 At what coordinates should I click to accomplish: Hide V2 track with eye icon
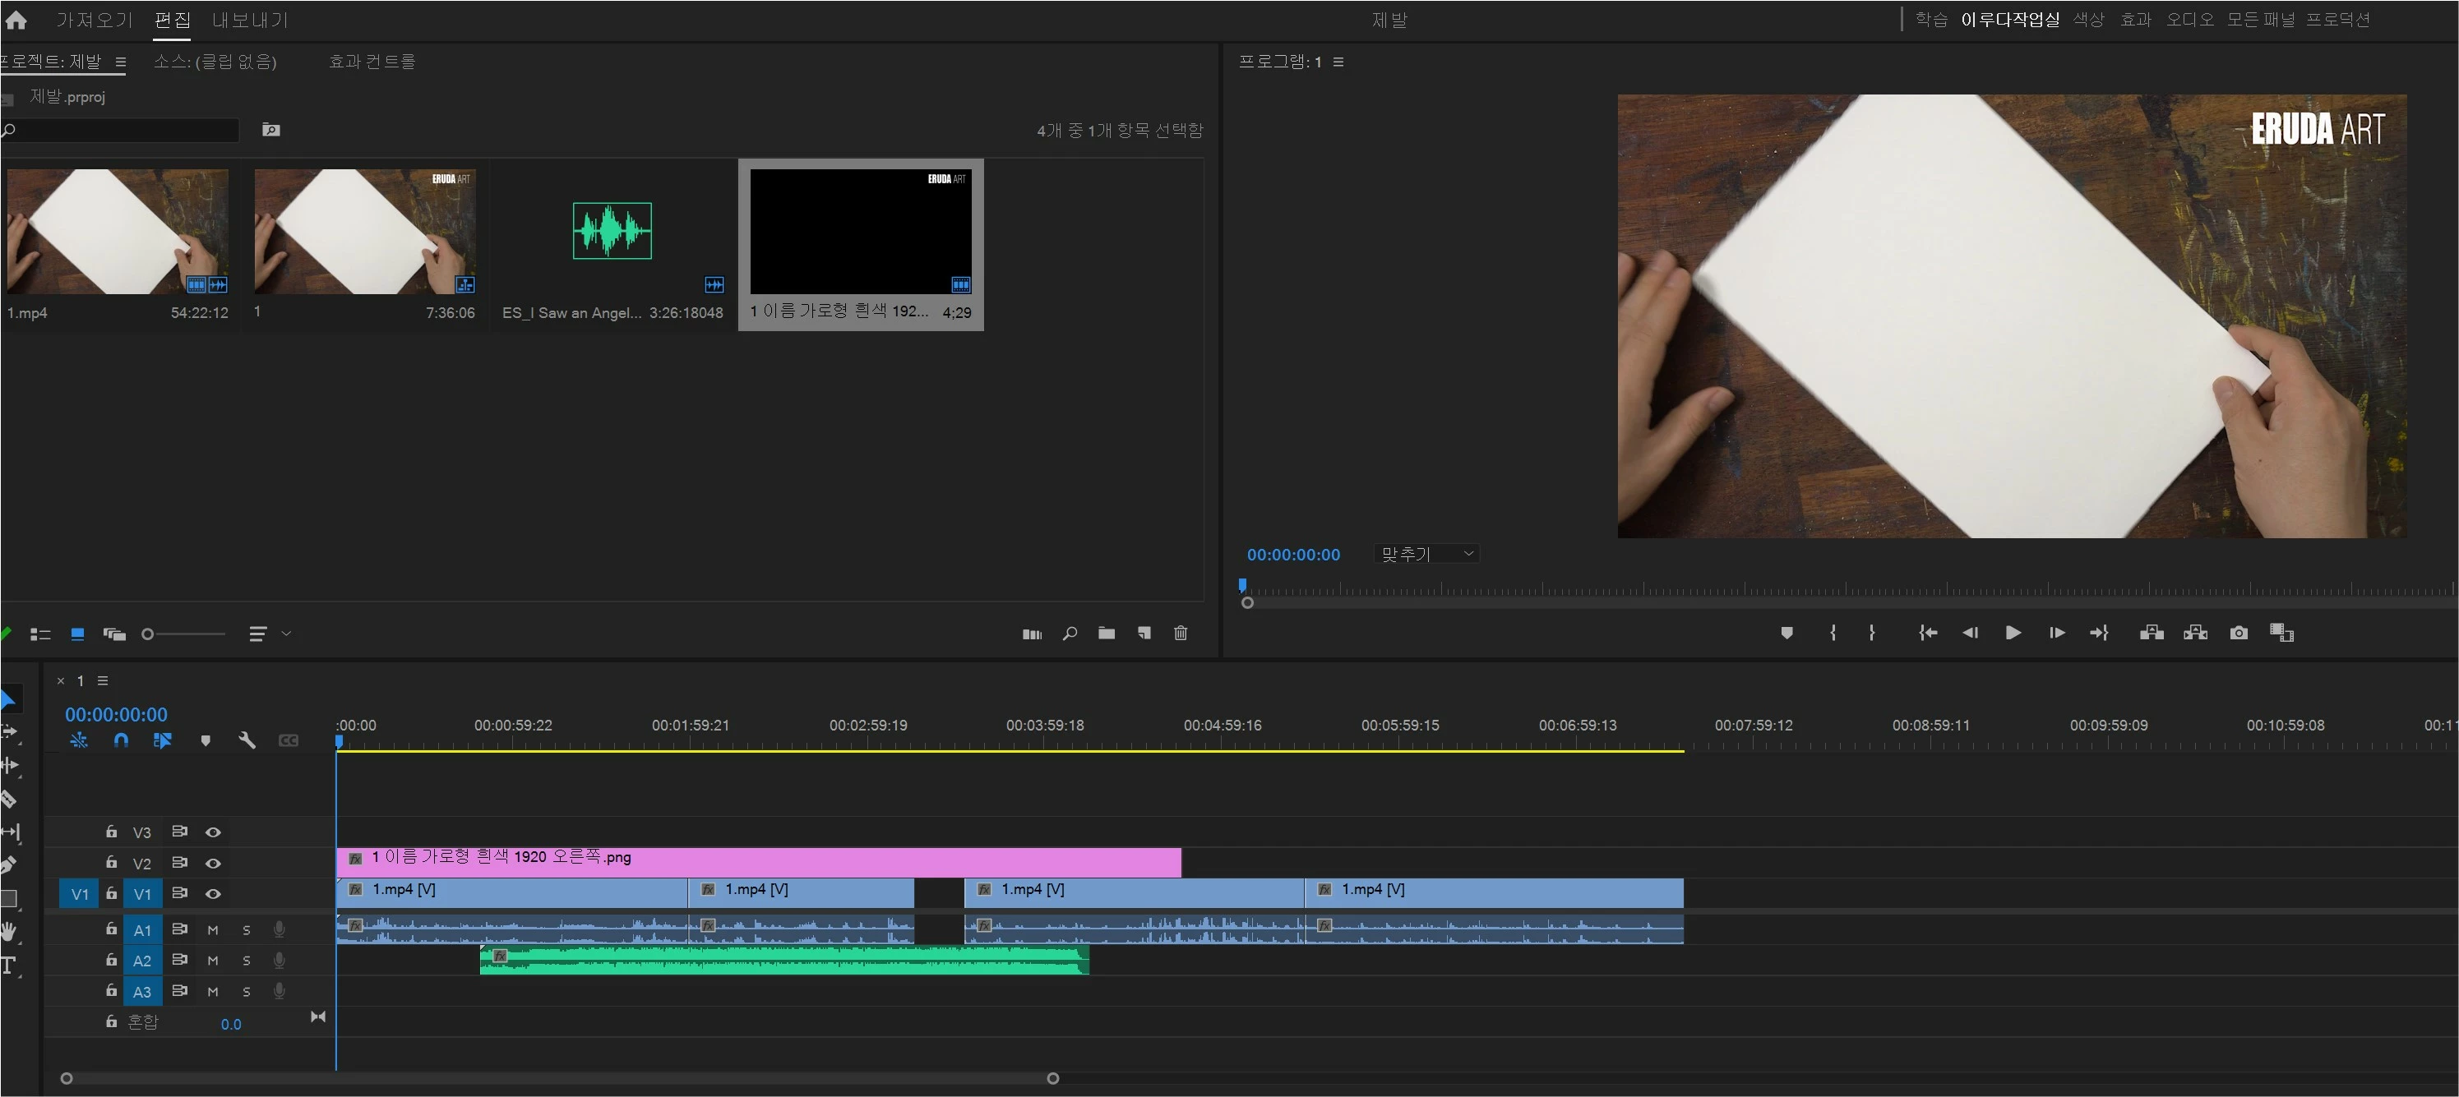(214, 864)
